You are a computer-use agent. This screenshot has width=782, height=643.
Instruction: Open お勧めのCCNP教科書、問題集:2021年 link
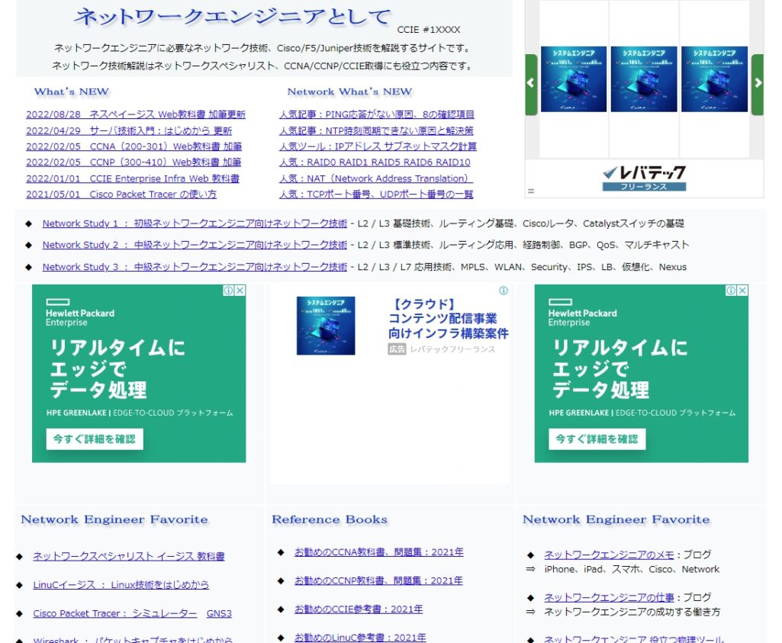(x=378, y=580)
